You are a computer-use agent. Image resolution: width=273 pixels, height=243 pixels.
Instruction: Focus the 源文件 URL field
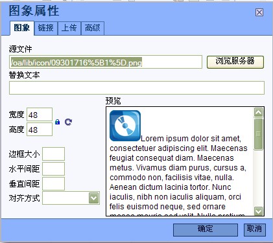(x=106, y=62)
